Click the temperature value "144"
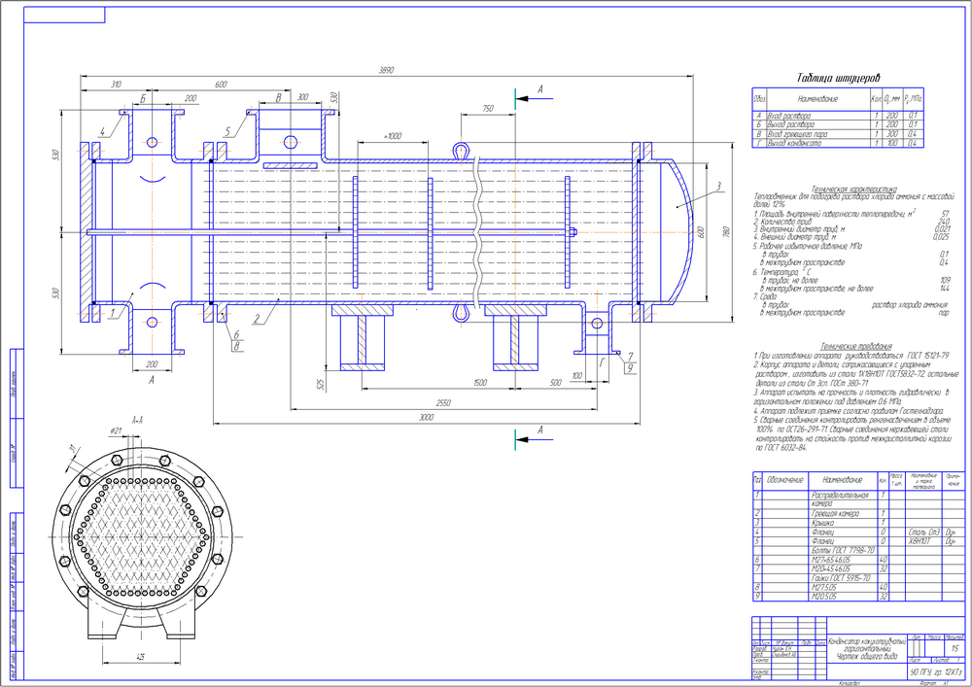Screen dimensions: 972x687 coord(946,289)
